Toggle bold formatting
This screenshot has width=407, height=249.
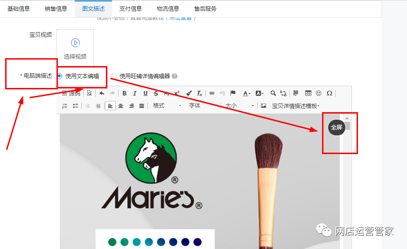(x=125, y=94)
